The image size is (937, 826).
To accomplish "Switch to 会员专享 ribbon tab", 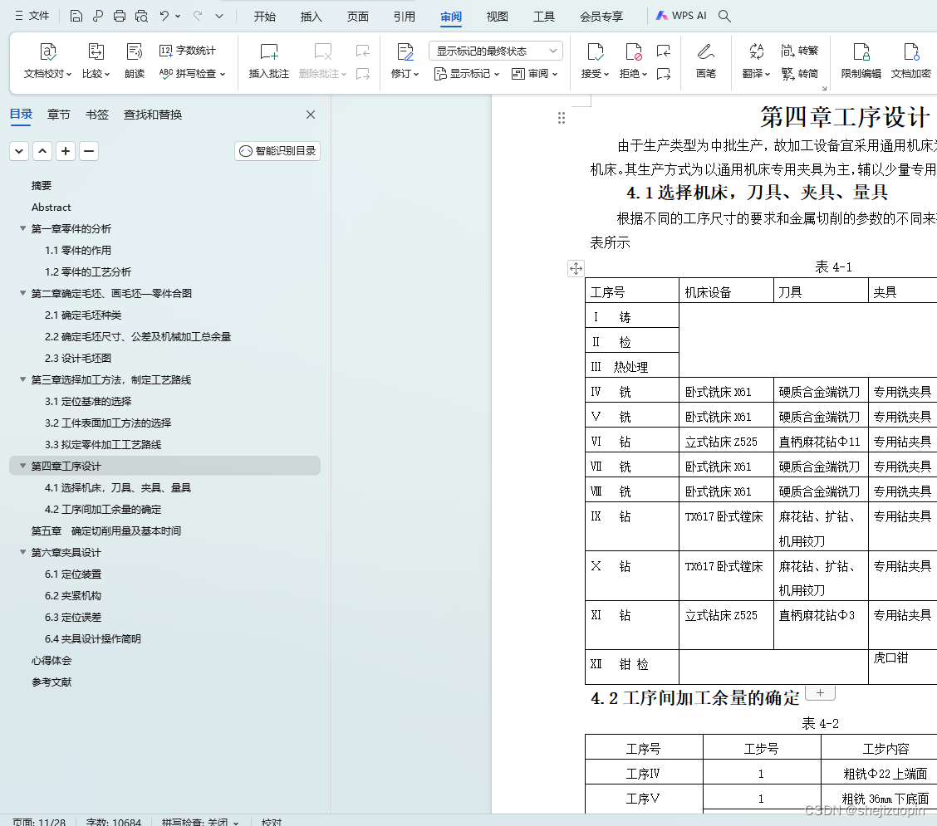I will [601, 16].
